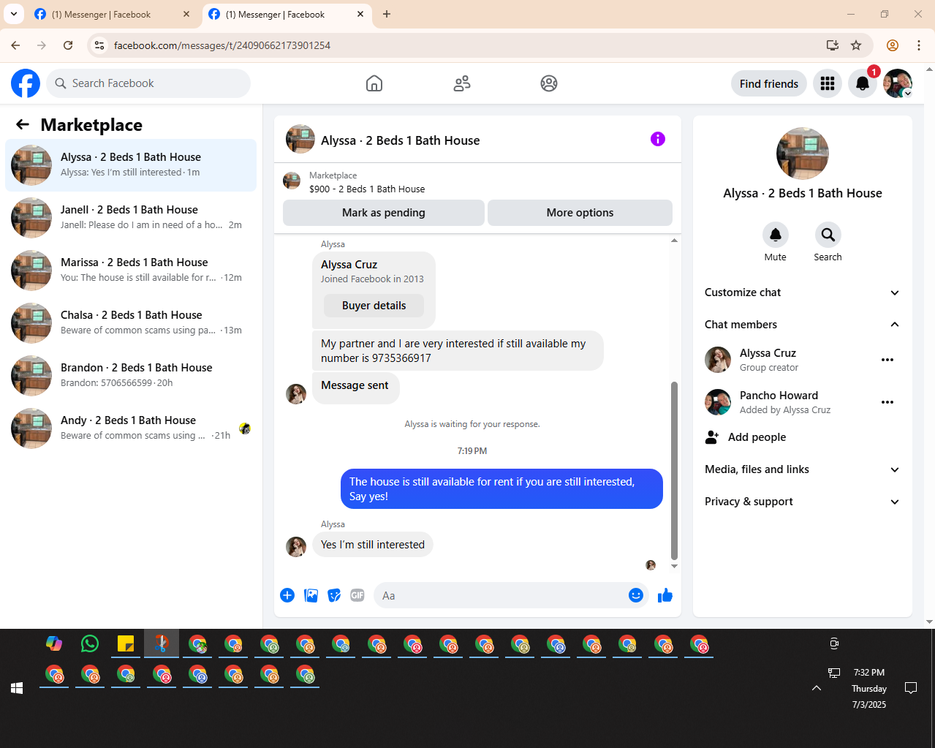The width and height of the screenshot is (935, 748).
Task: Click More options button
Action: point(580,213)
